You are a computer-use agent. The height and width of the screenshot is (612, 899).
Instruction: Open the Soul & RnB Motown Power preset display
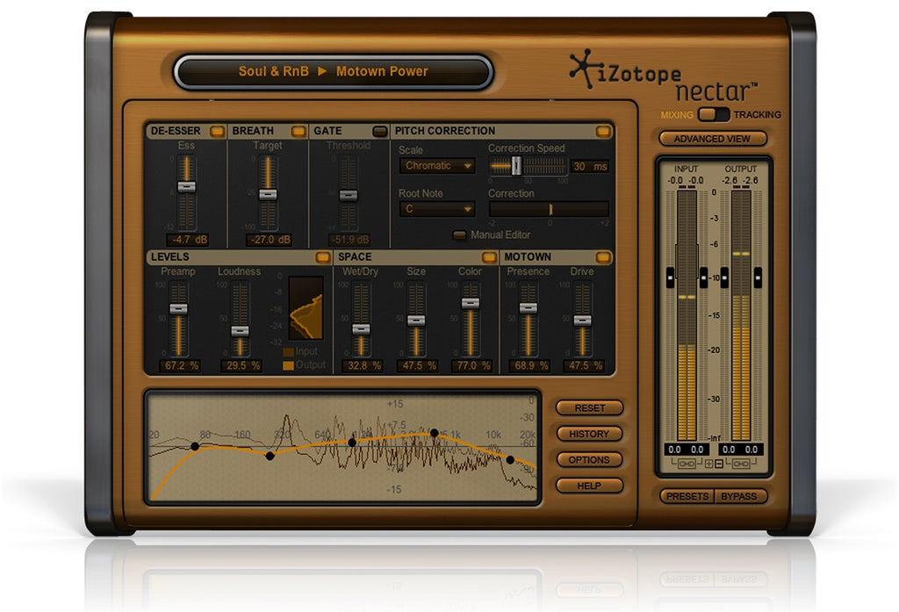point(333,72)
